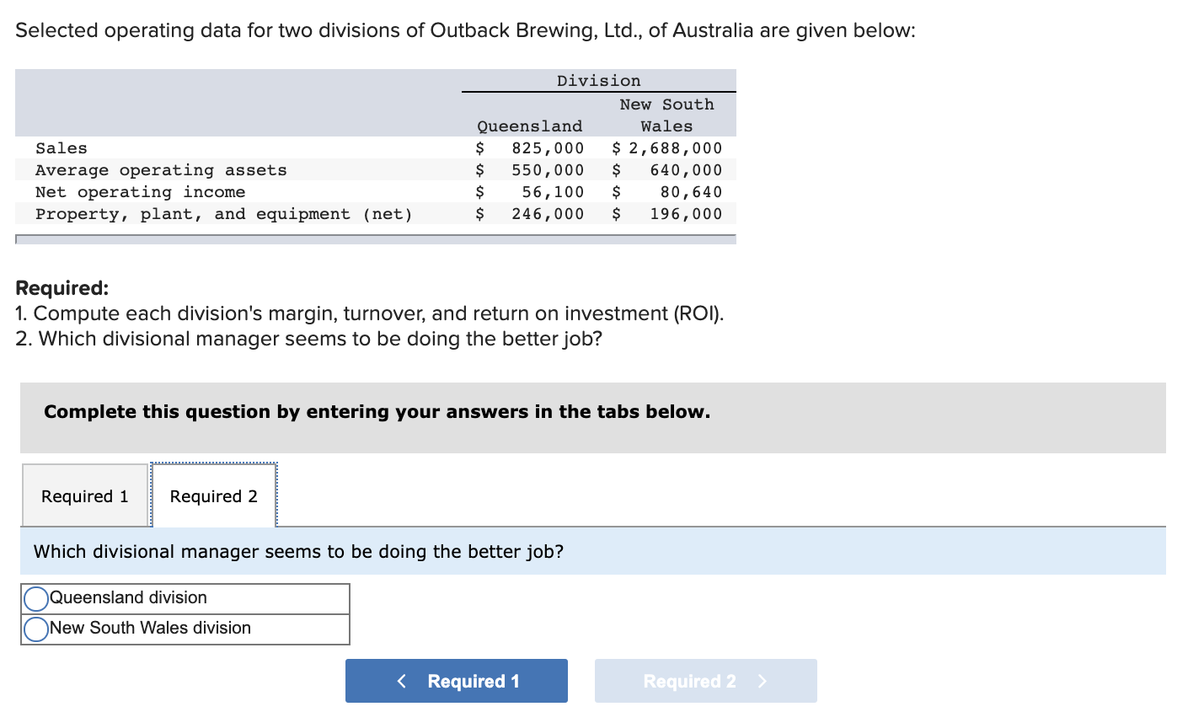
Task: Select the New South Wales division option
Action: [36, 629]
